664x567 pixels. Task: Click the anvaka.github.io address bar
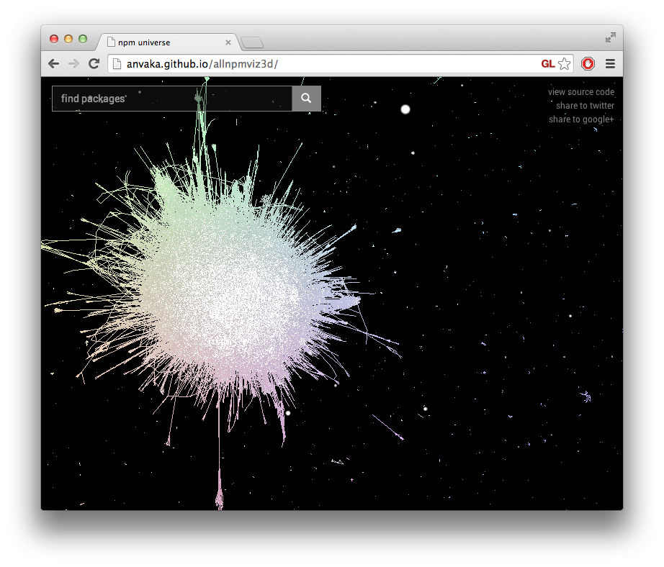(x=216, y=63)
